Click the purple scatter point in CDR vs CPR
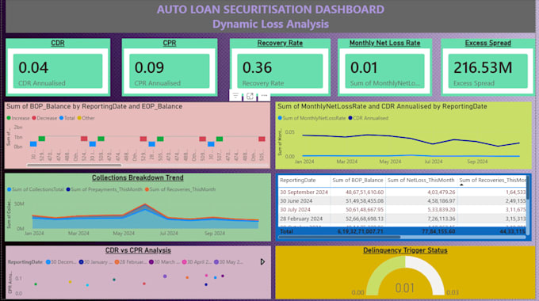 point(165,276)
